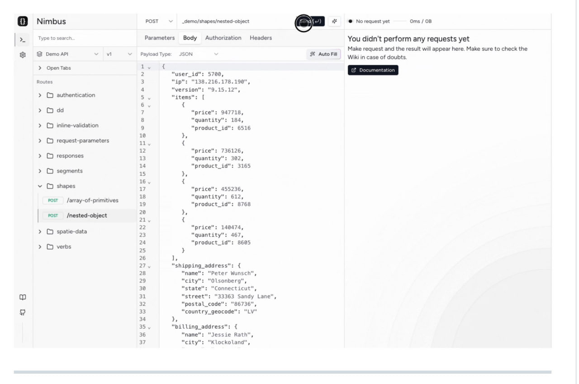Fold the item object at line 21
The image size is (579, 384).
point(149,220)
